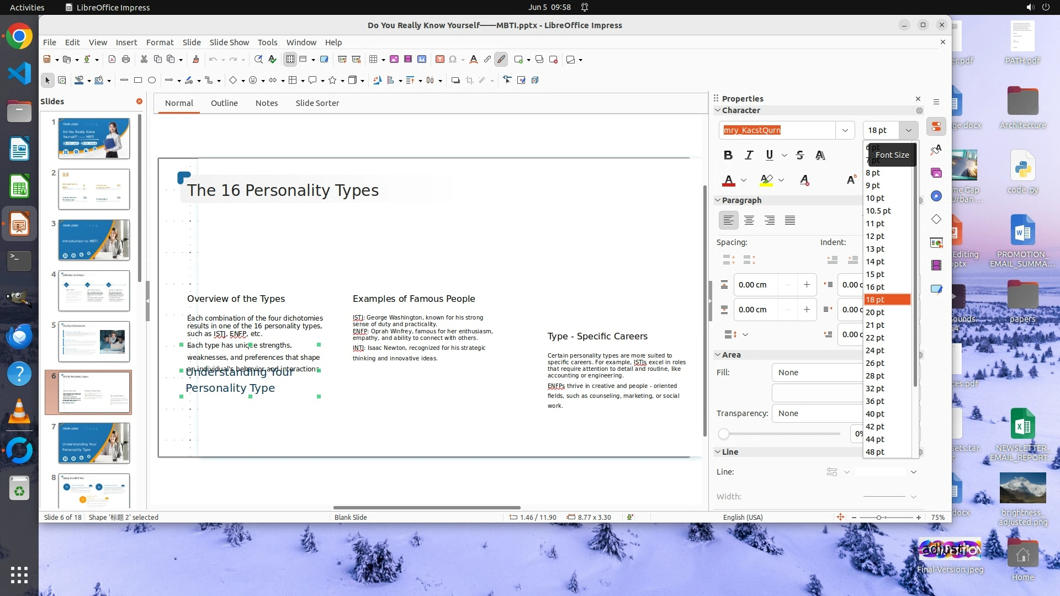The width and height of the screenshot is (1060, 596).
Task: Click the Print toolbar icon
Action: [x=126, y=60]
